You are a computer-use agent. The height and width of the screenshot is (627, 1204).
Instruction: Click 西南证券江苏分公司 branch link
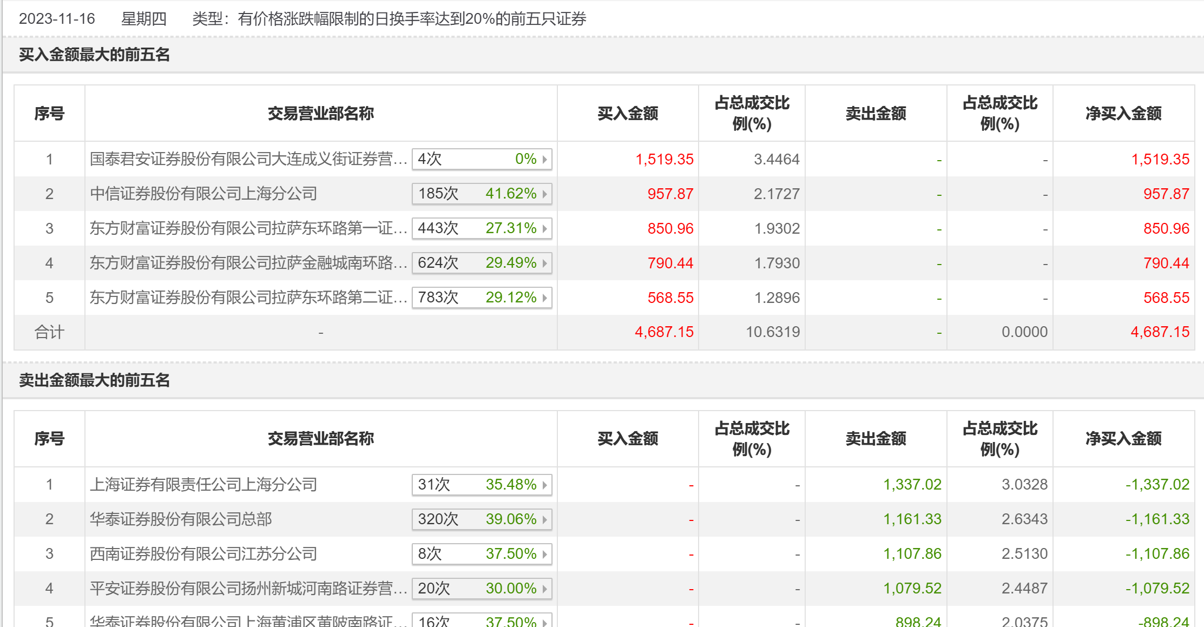(x=203, y=554)
